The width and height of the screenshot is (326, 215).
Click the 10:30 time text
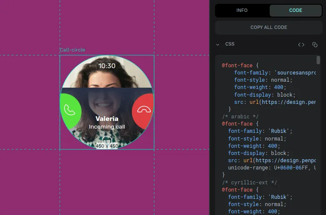pyautogui.click(x=107, y=66)
